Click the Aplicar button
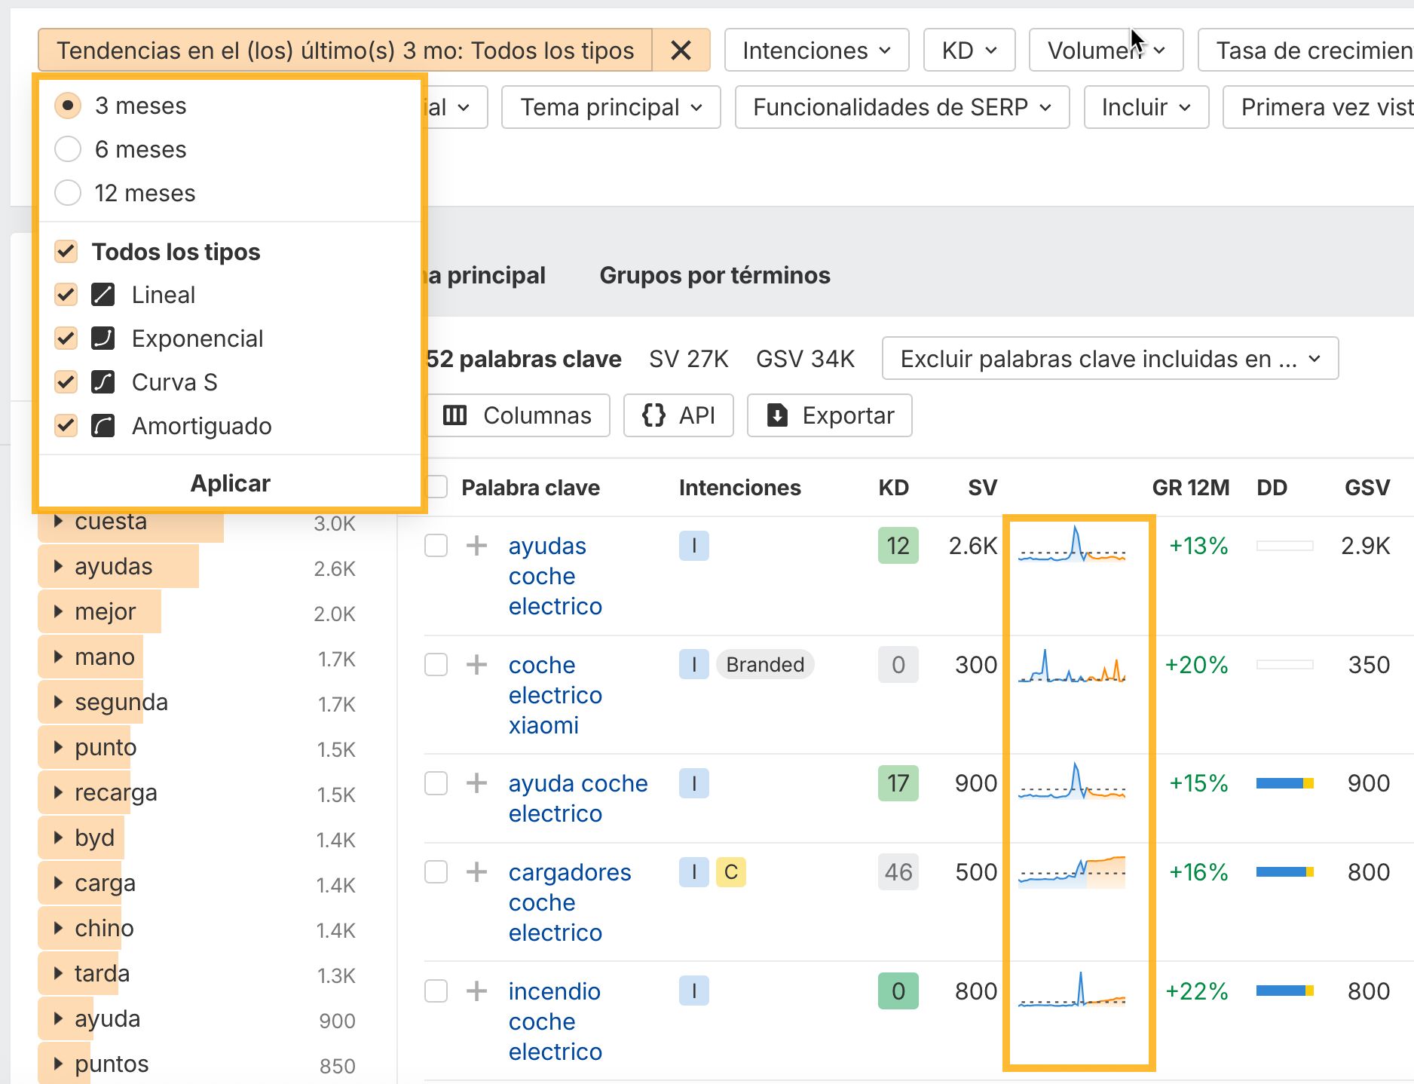 click(x=229, y=482)
